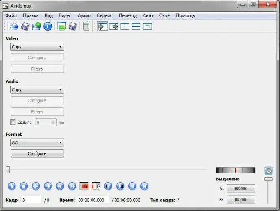Open the Помощь menu
280x211 pixels.
185,16
